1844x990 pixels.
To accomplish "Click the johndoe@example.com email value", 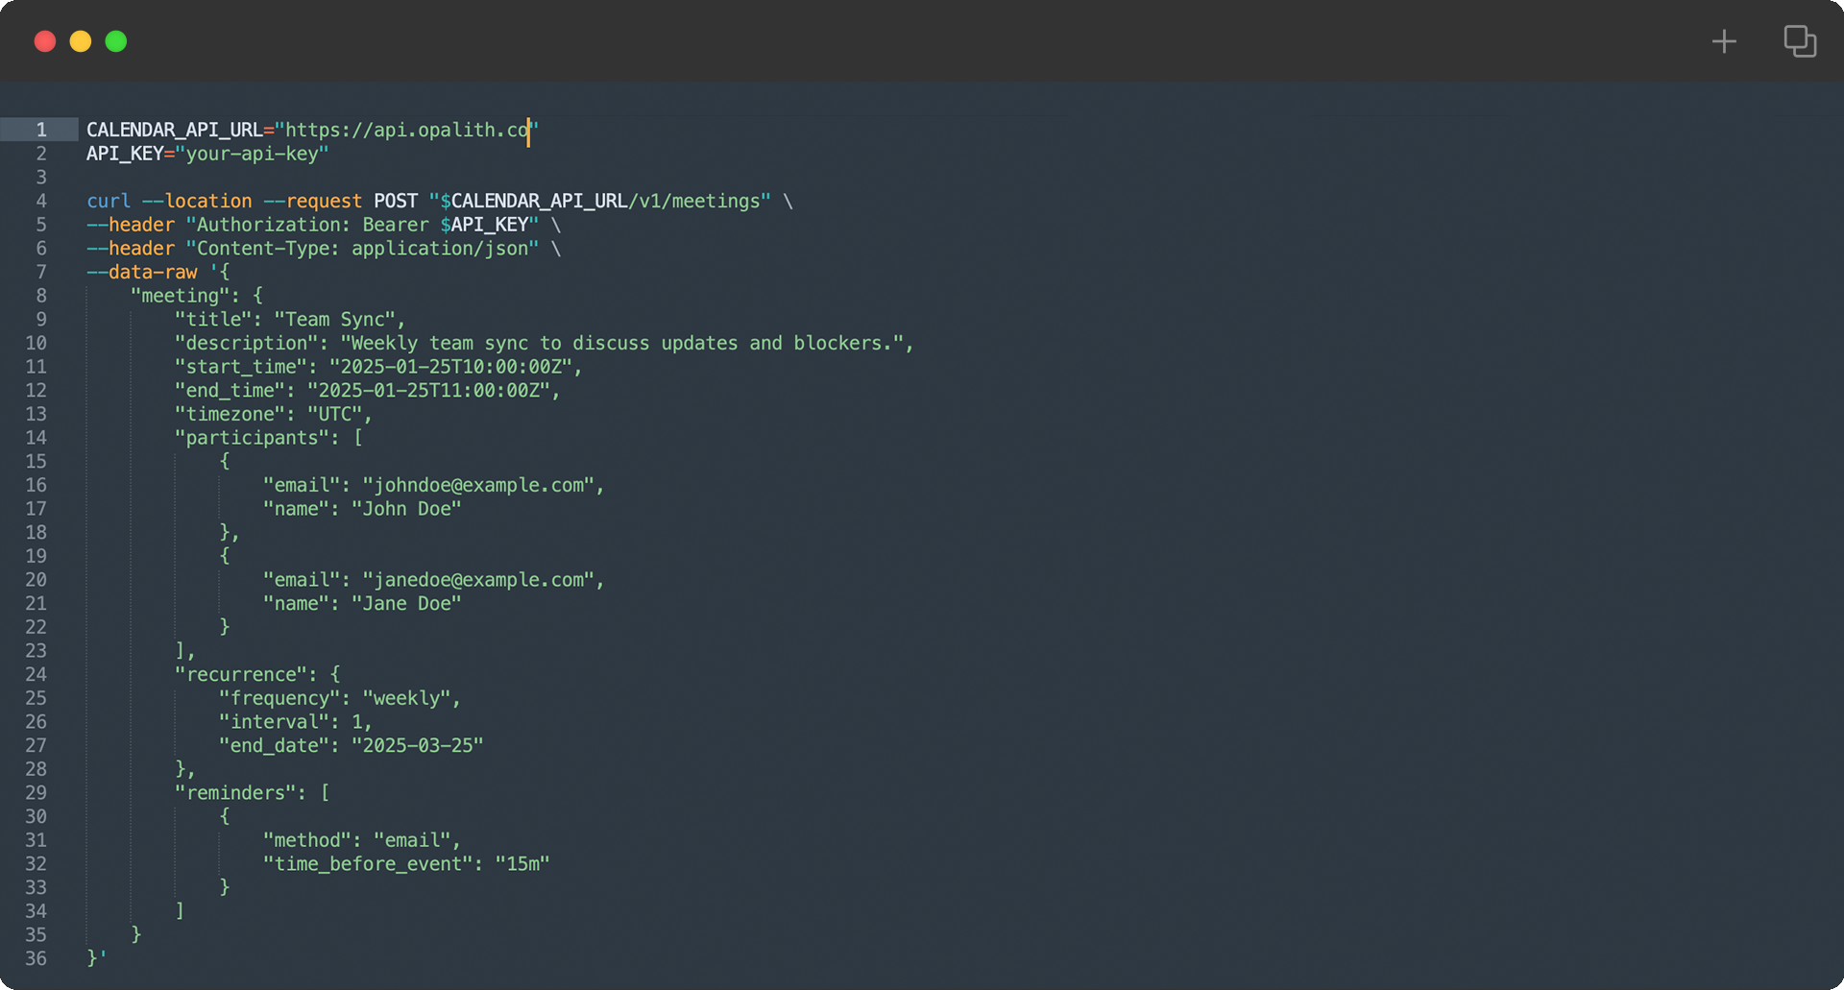I will pos(478,485).
